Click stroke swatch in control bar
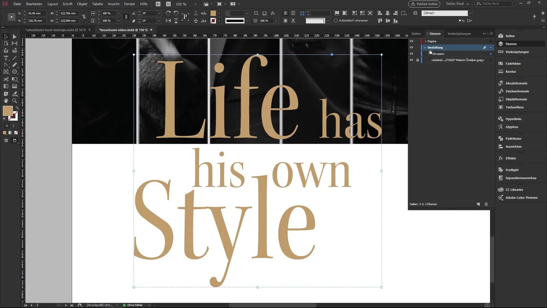Image resolution: width=547 pixels, height=308 pixels. pyautogui.click(x=213, y=21)
